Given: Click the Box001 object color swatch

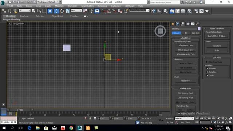Looking at the screenshot, I should 199,29.
